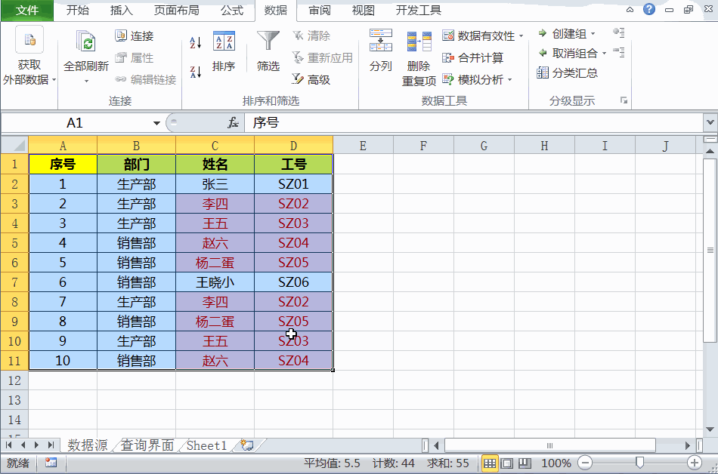Expand the Name Box dropdown
Screen dimensions: 718x474
156,123
